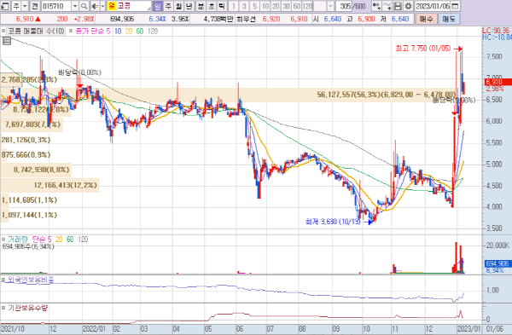This screenshot has height=335, width=512.
Task: Select the daily (일) chart period
Action: [157, 6]
